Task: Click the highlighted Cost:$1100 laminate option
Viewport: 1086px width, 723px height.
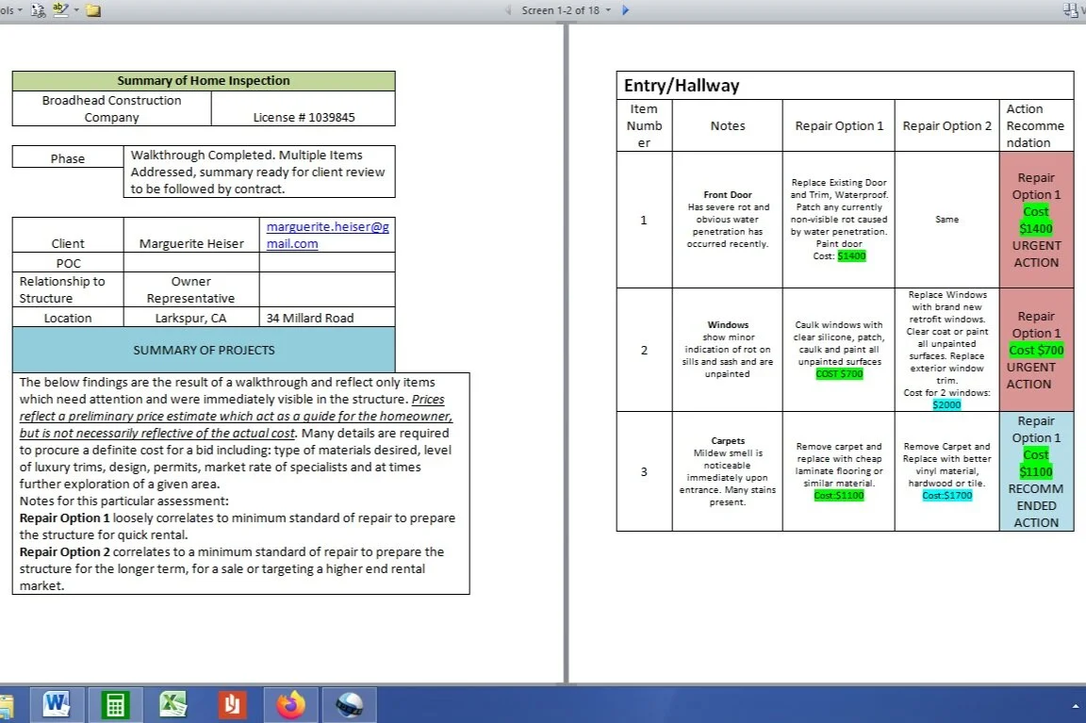Action: 839,495
